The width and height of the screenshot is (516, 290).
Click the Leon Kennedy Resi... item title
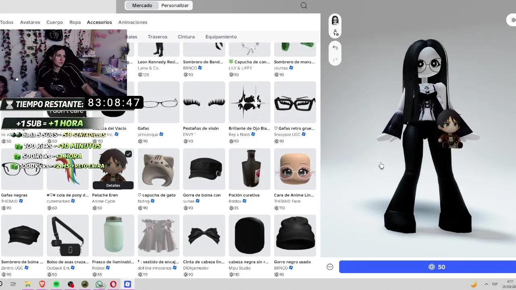point(158,62)
